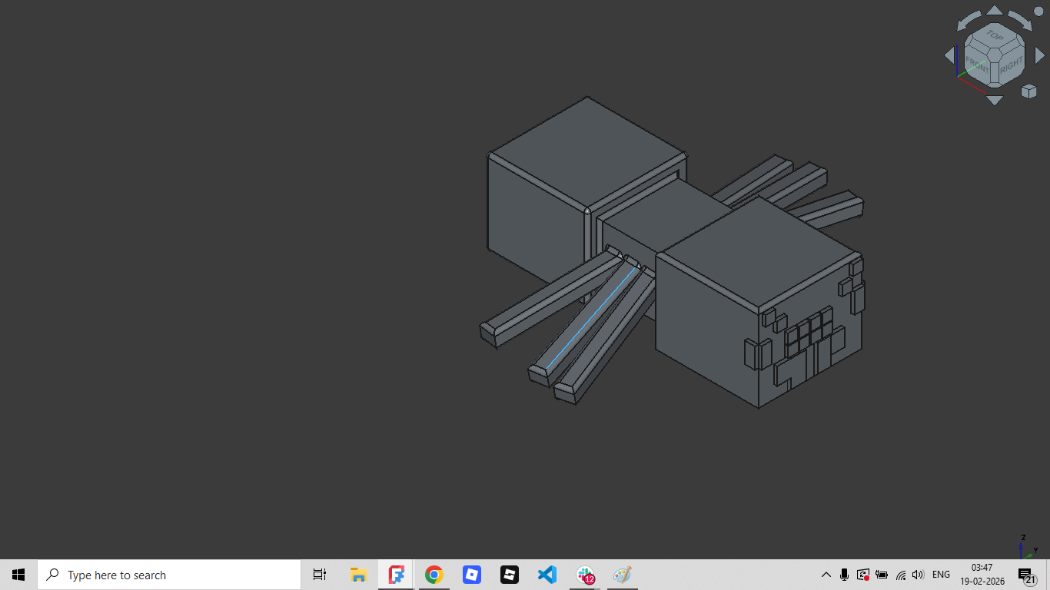Click the TOP face of navigation cube

click(995, 36)
